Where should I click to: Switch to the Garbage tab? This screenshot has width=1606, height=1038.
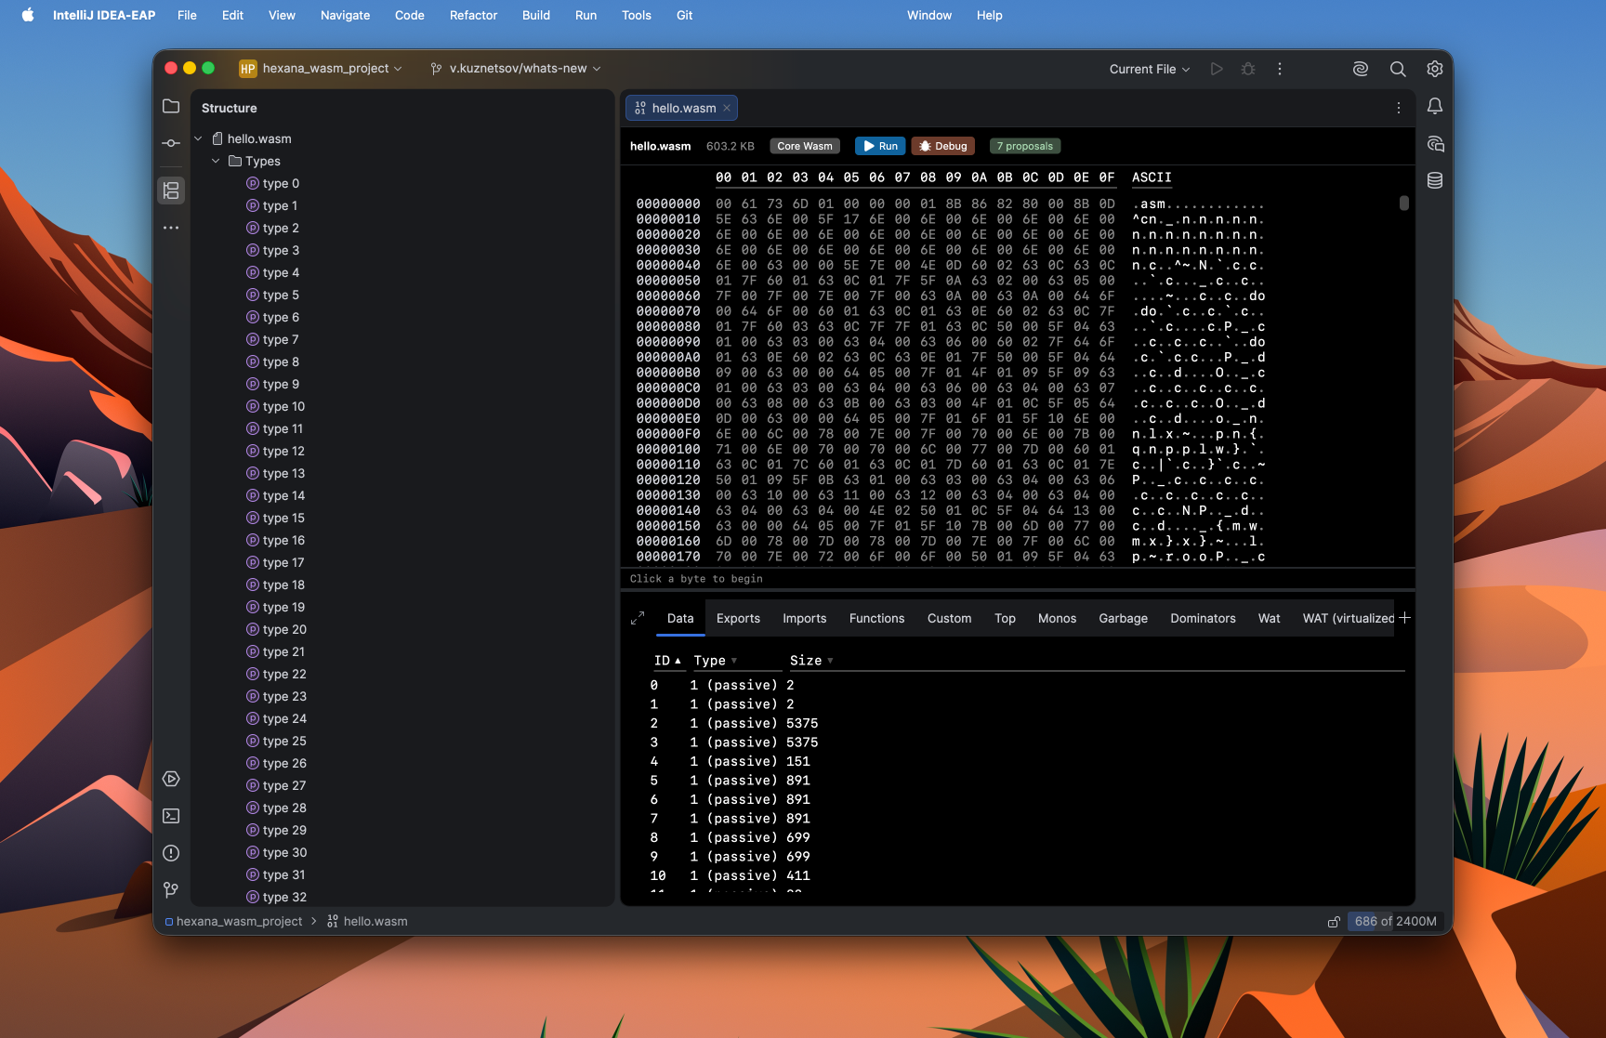coord(1123,618)
